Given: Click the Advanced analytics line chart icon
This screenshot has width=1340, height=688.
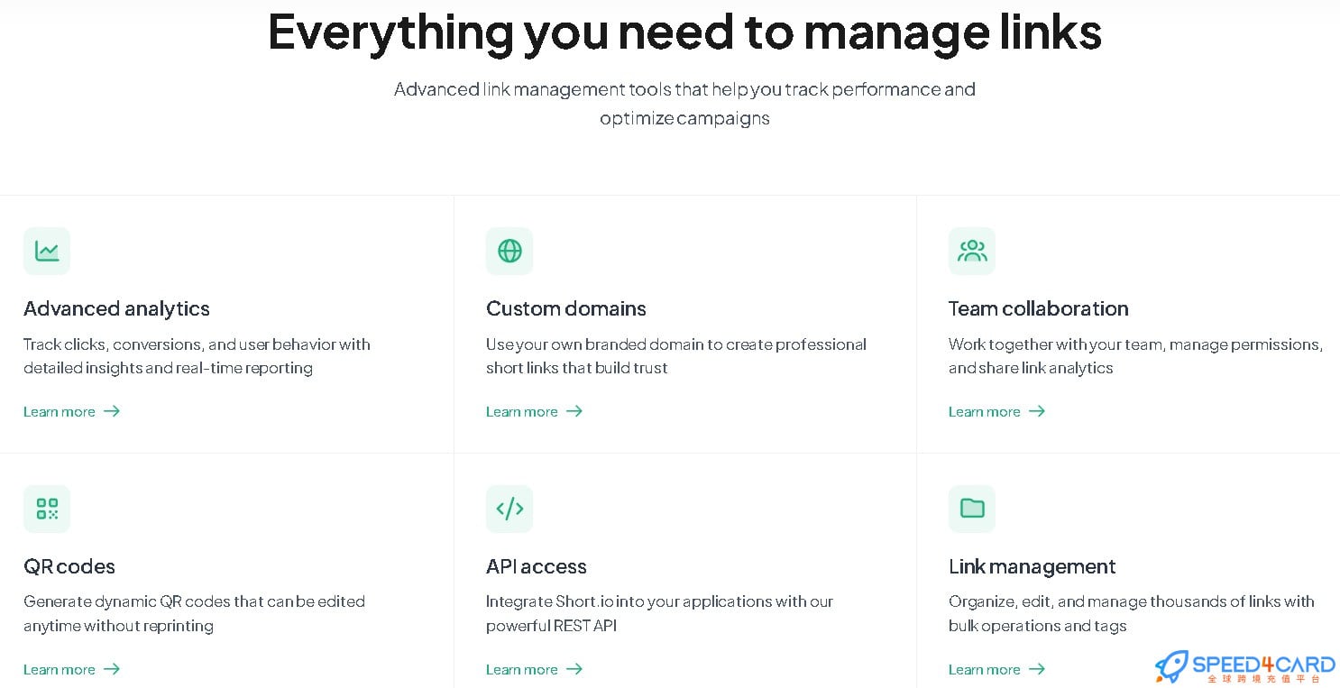Looking at the screenshot, I should click(x=47, y=251).
